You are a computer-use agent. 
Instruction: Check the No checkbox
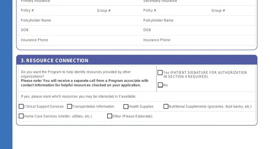click(160, 85)
